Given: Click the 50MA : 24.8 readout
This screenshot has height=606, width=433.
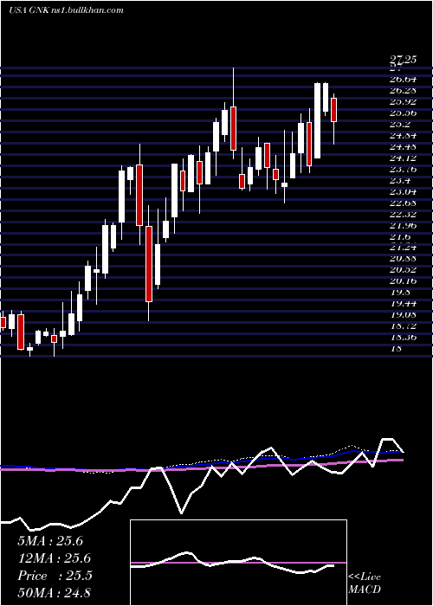Looking at the screenshot, I should (55, 592).
